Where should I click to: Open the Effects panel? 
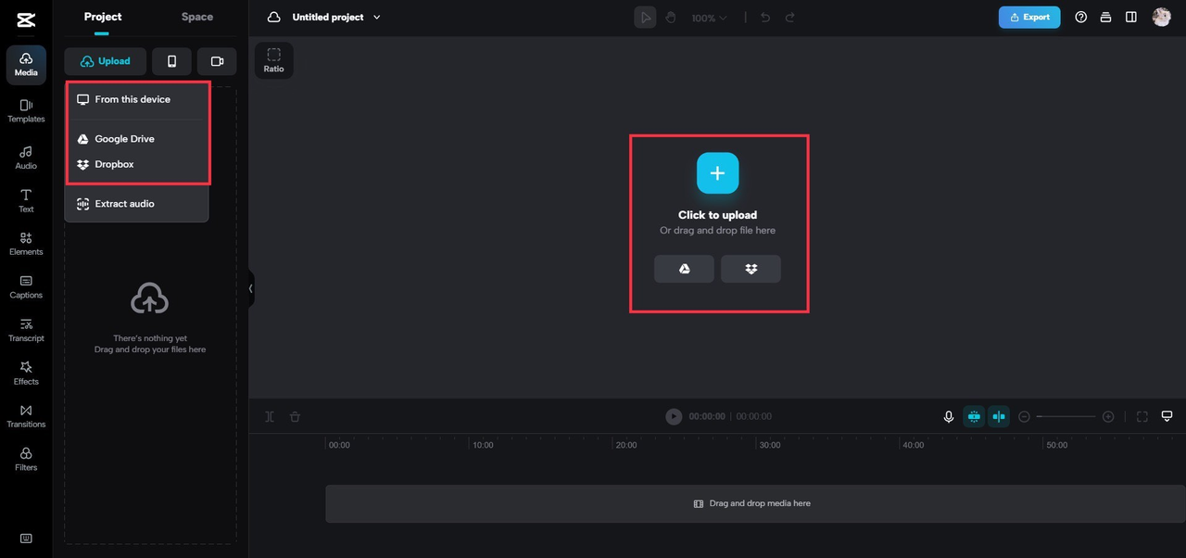click(26, 374)
